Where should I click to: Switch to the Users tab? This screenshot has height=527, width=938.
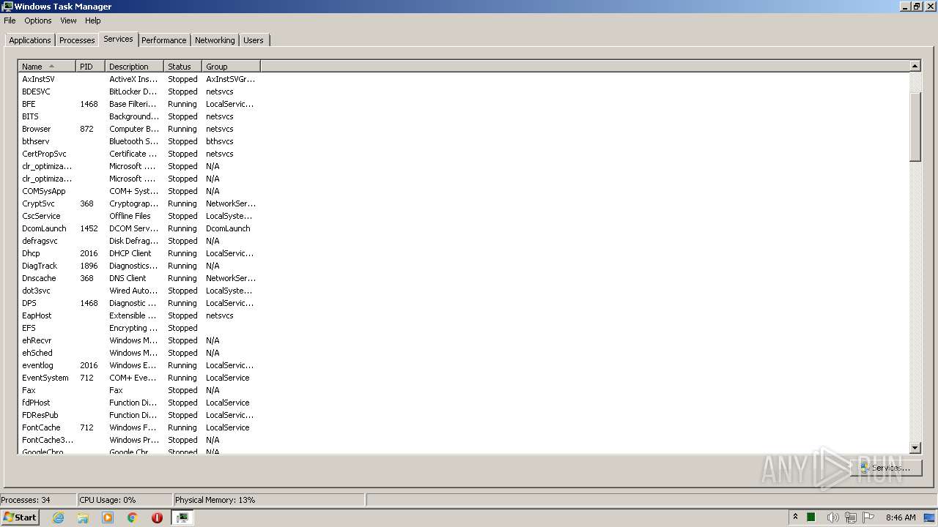pos(254,40)
